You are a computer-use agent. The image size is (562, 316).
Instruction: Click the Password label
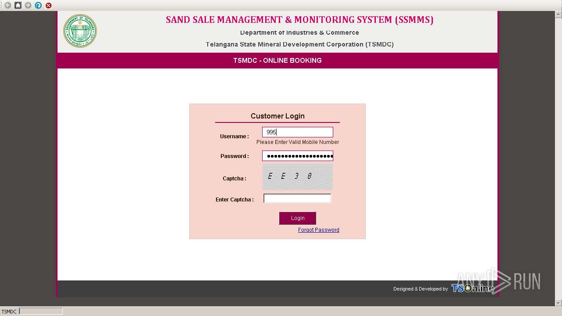[x=234, y=156]
